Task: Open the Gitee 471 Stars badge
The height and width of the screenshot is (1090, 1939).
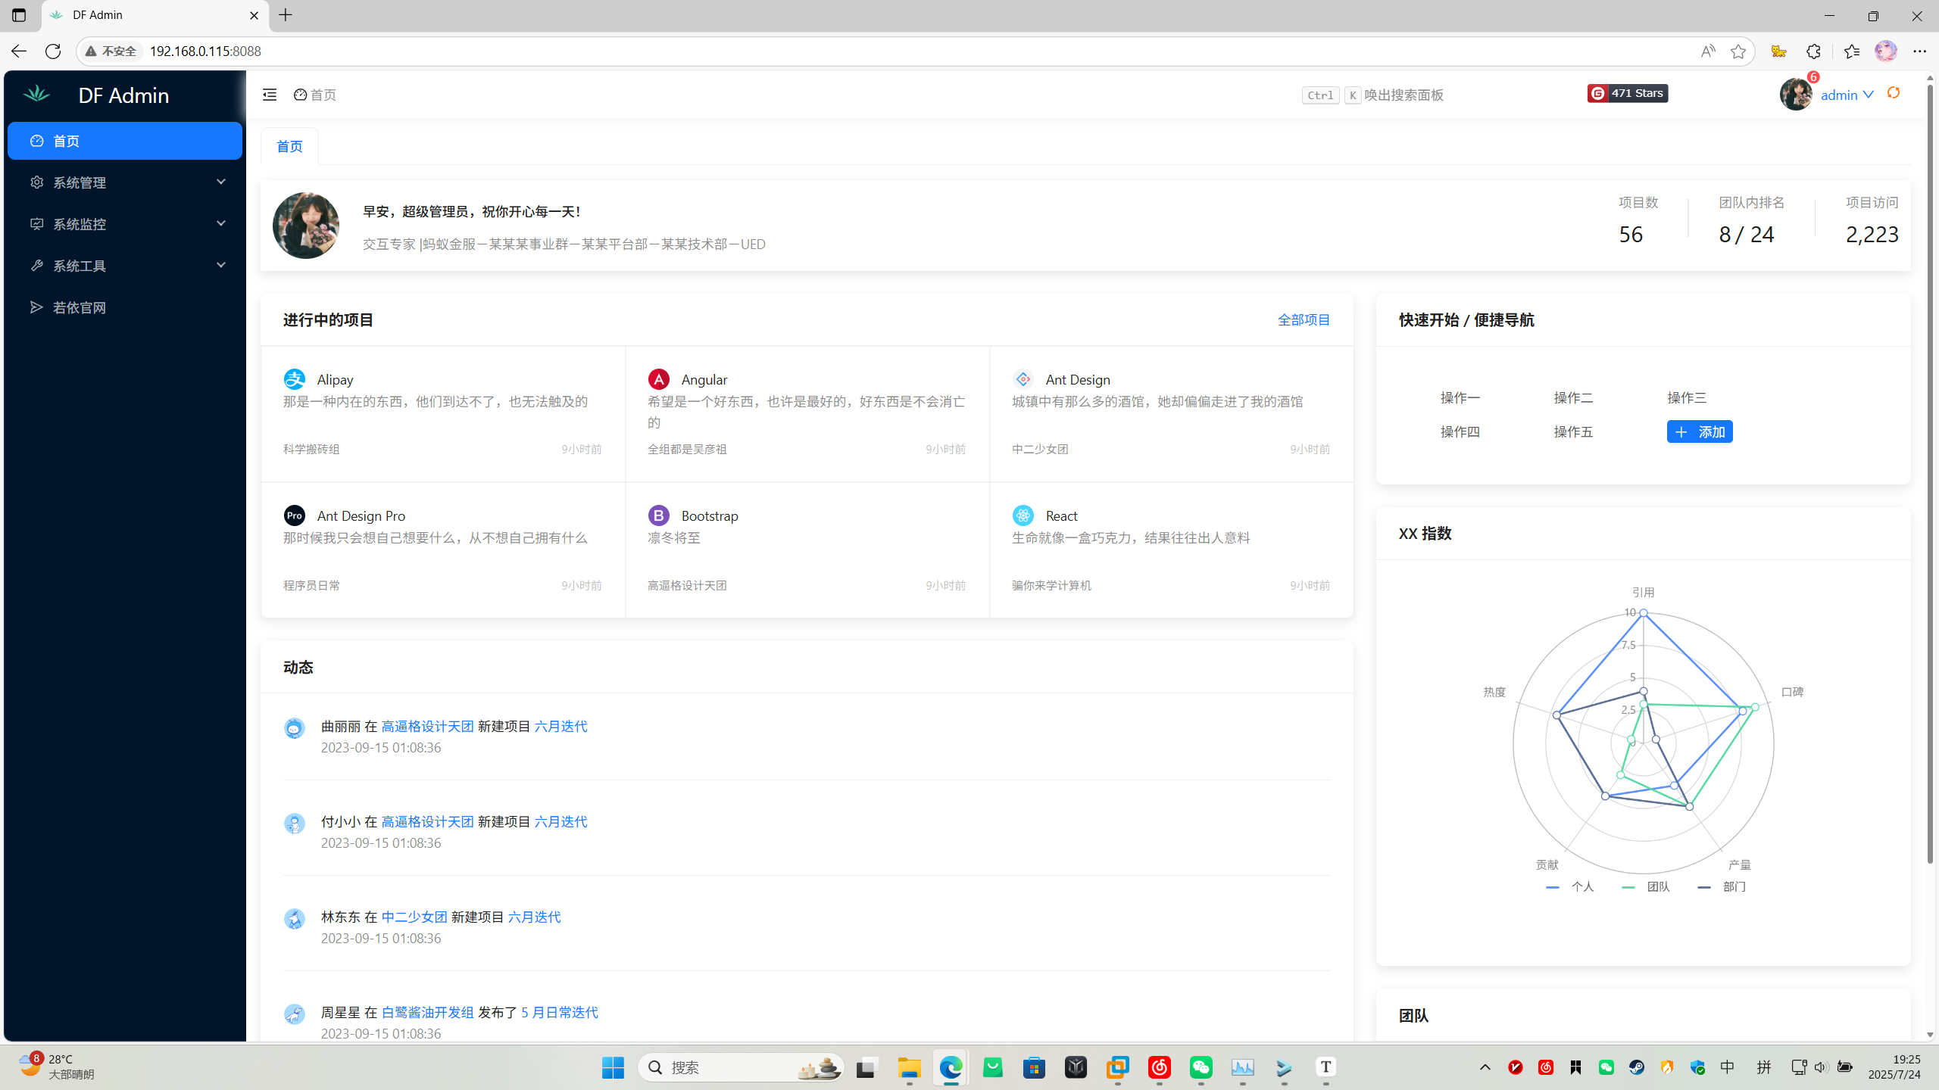Action: coord(1628,93)
